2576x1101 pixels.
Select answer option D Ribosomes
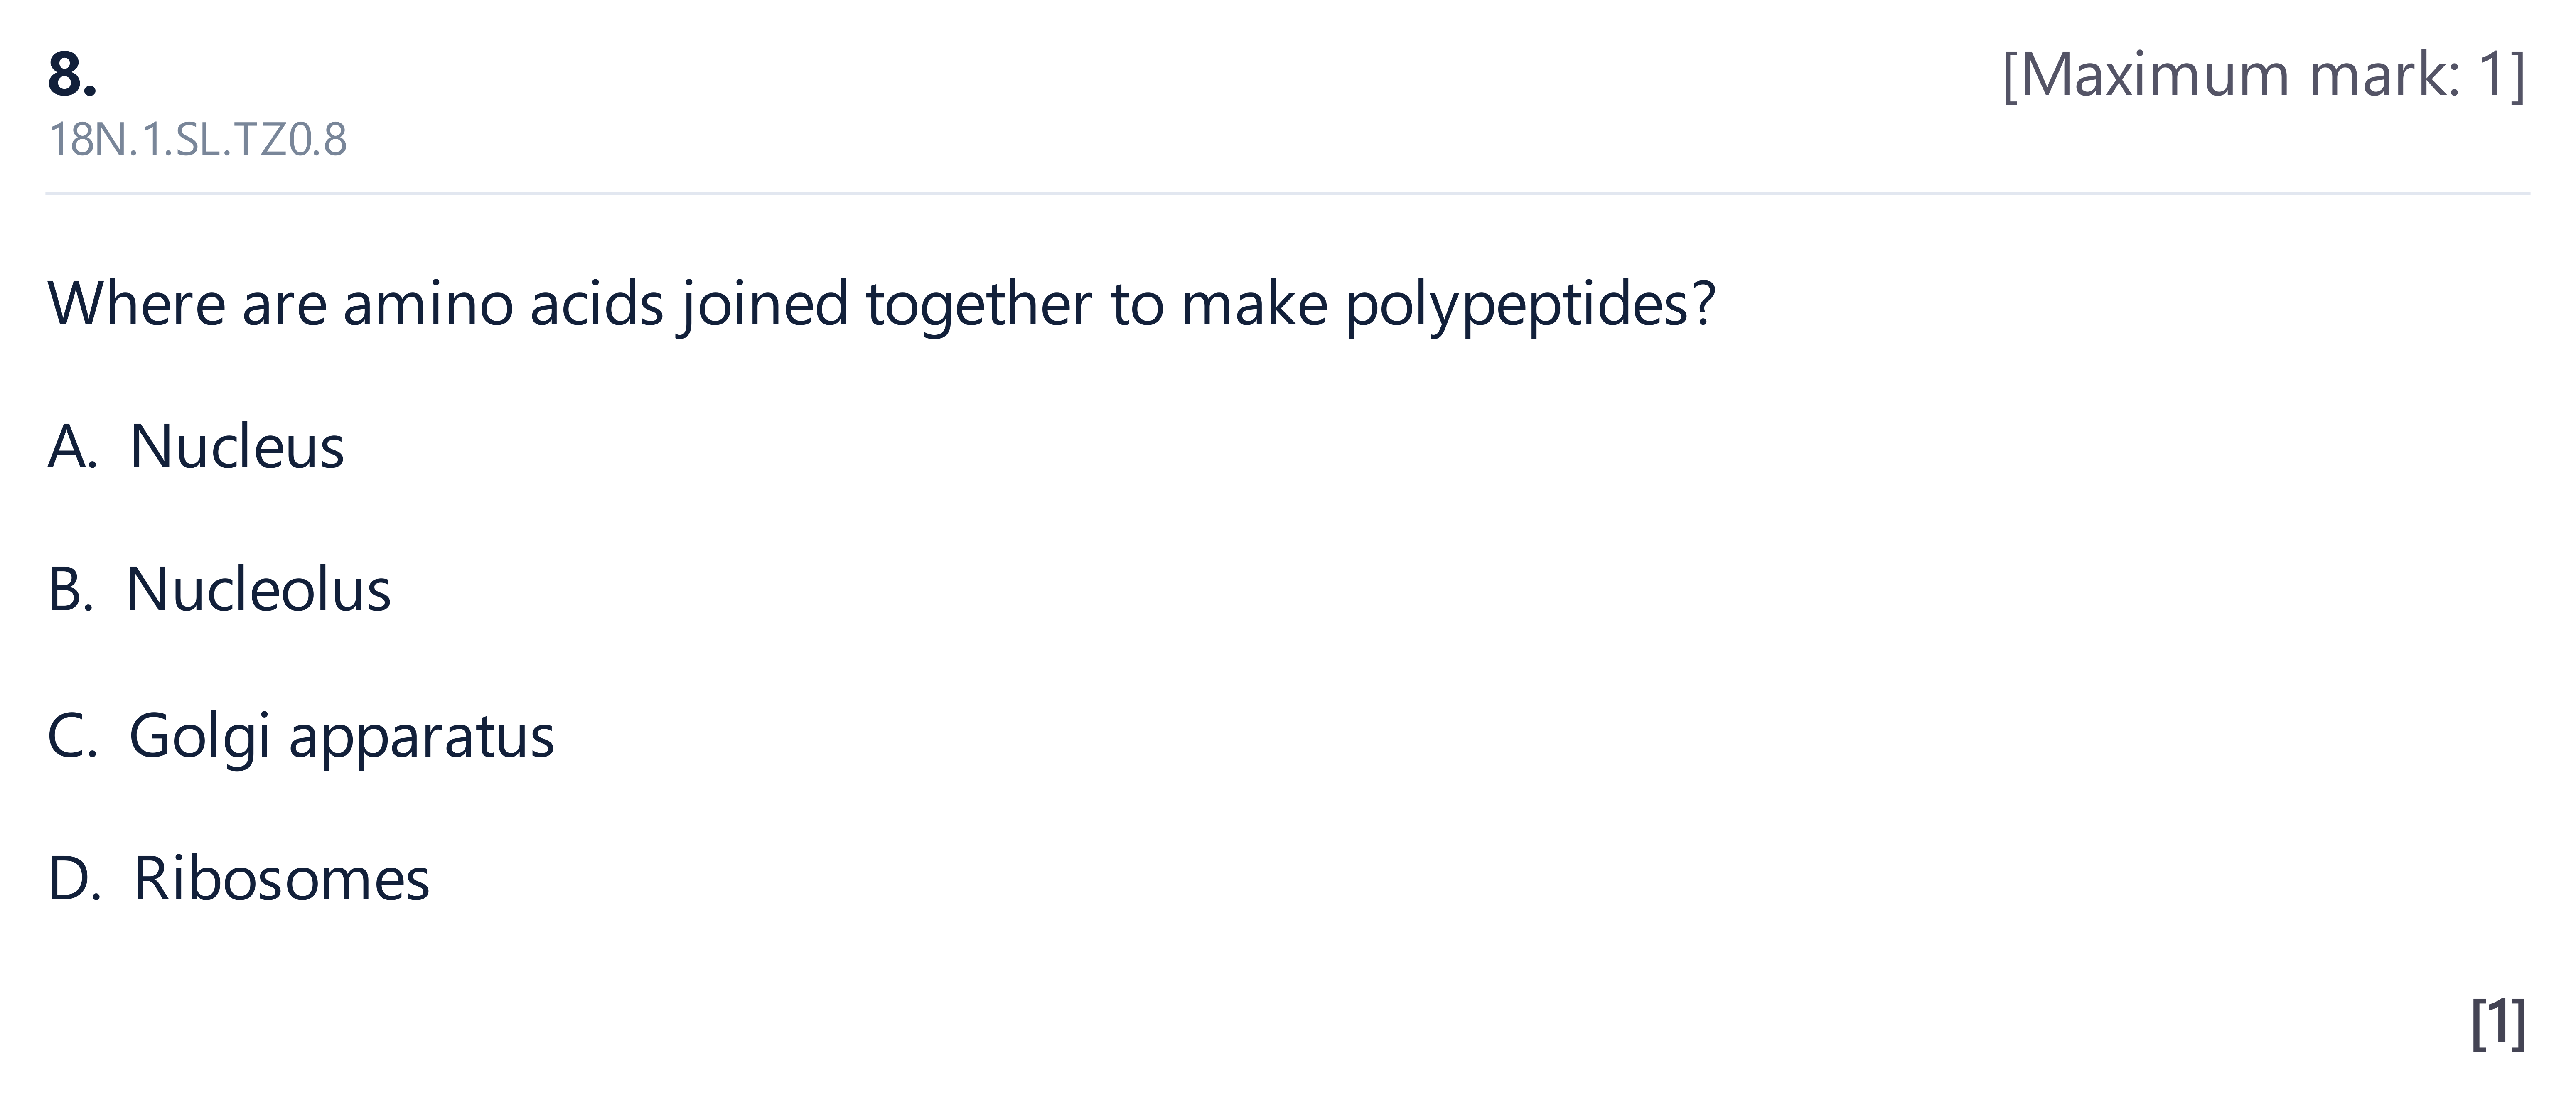tap(238, 879)
